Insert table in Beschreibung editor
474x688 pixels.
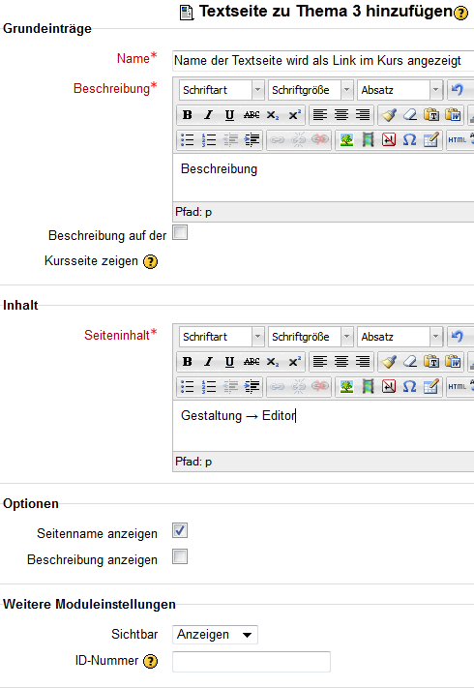pos(431,140)
